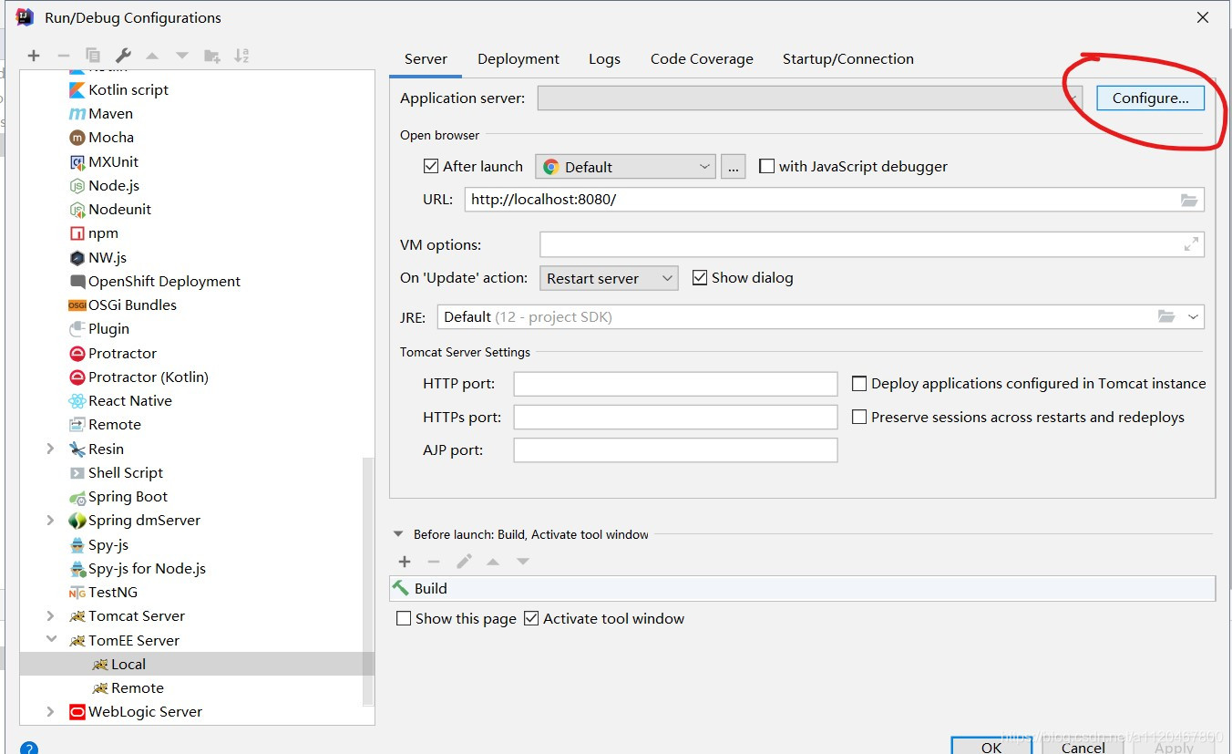Select Node.js configuration type
This screenshot has height=754, width=1232.
point(114,185)
